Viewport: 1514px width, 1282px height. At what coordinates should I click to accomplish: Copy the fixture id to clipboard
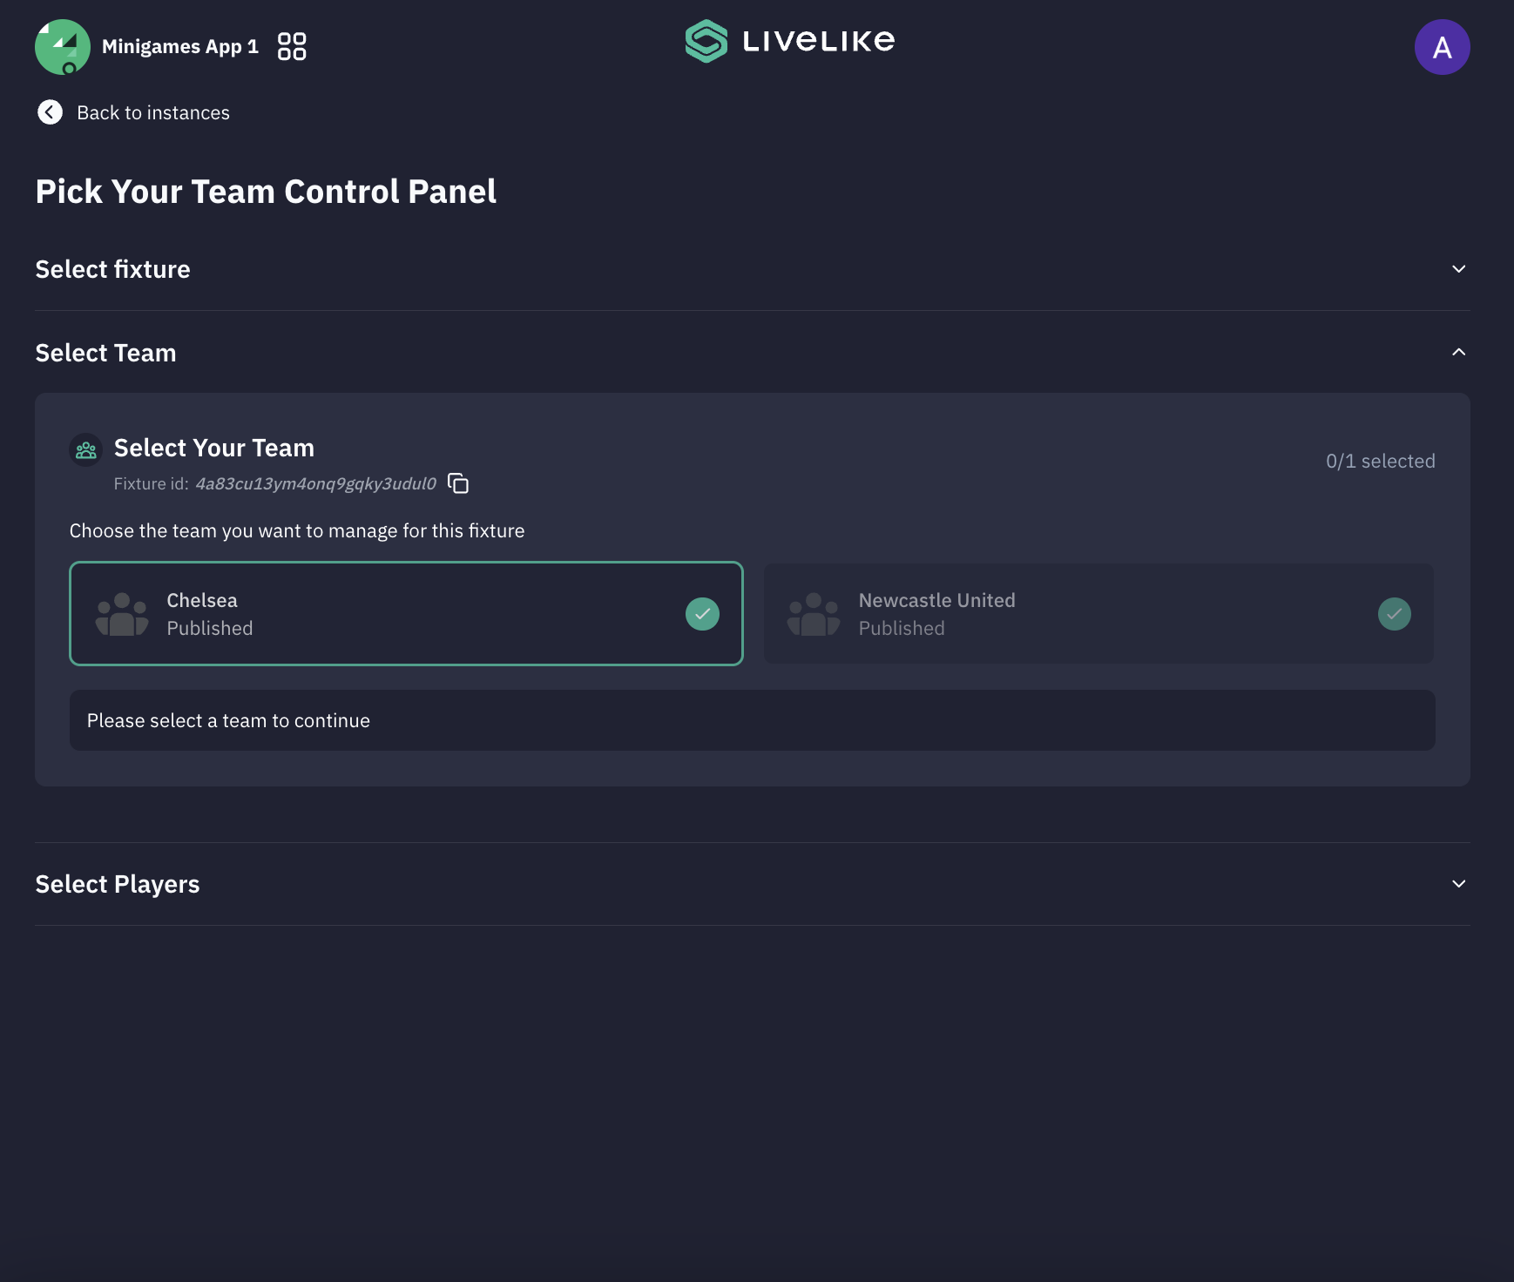click(458, 483)
